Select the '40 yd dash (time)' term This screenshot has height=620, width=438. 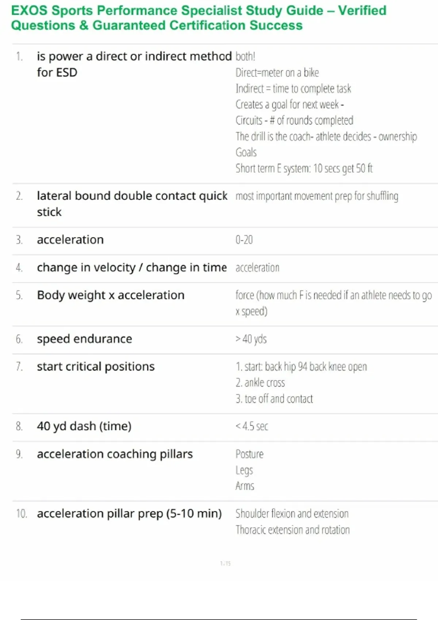pyautogui.click(x=84, y=426)
